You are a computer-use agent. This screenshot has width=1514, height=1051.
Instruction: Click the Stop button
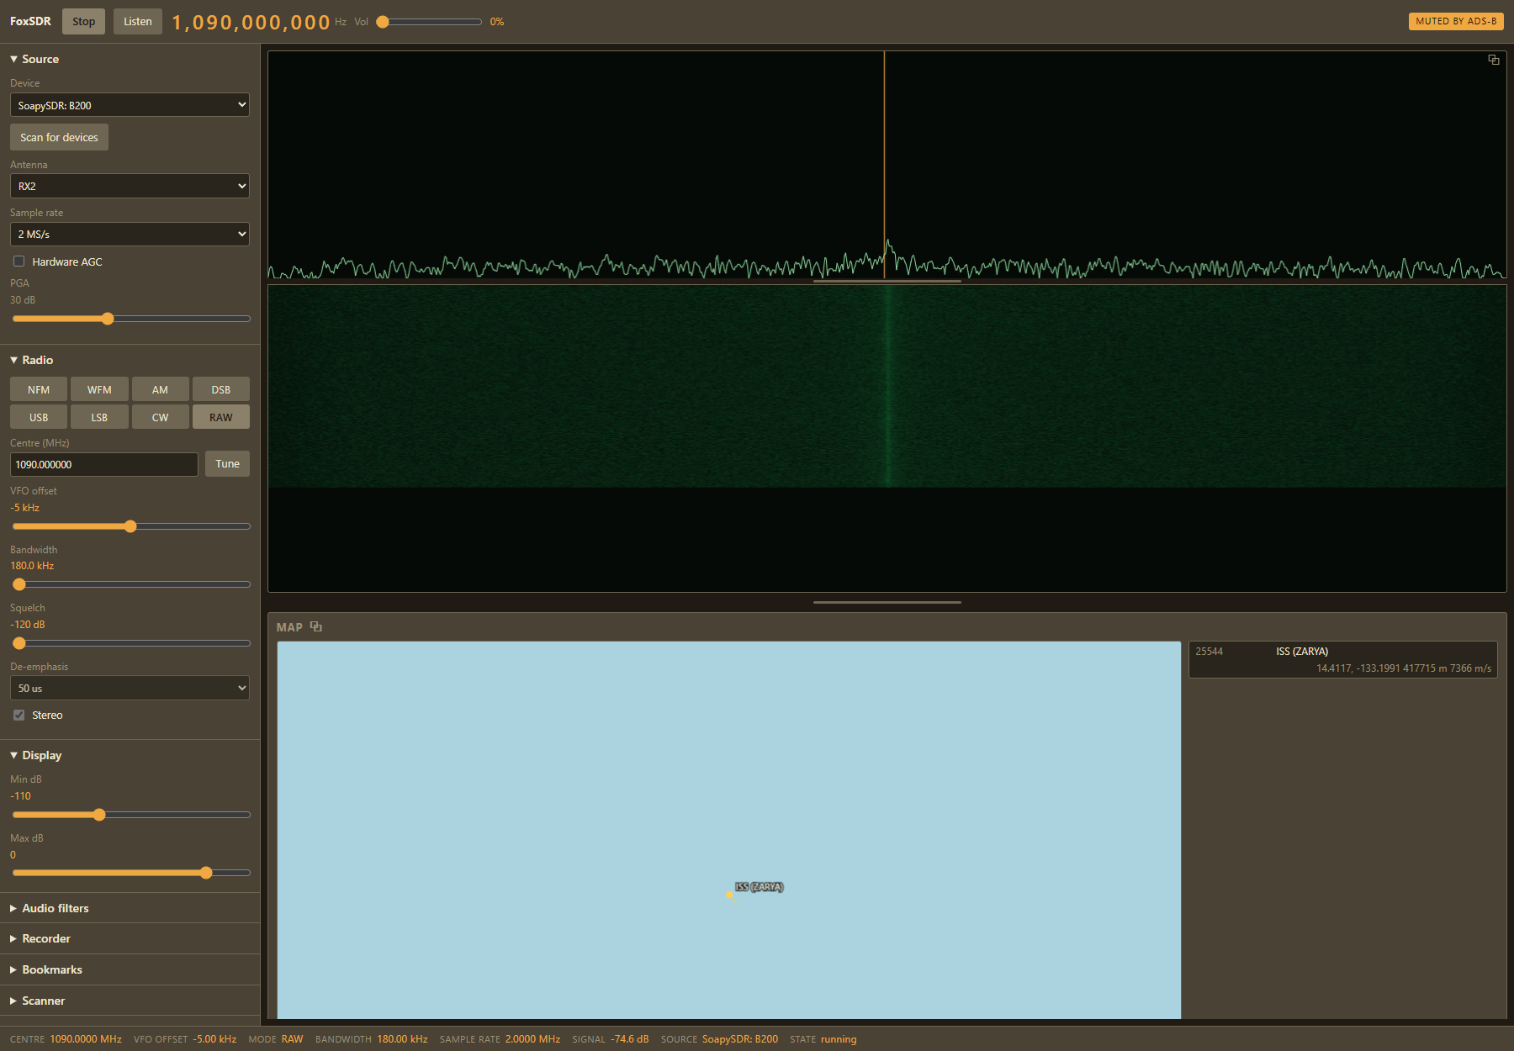[x=83, y=21]
